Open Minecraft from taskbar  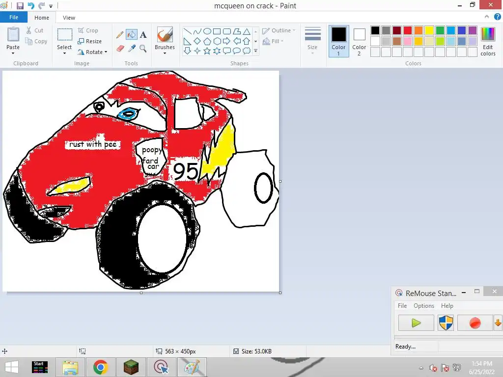pyautogui.click(x=131, y=367)
